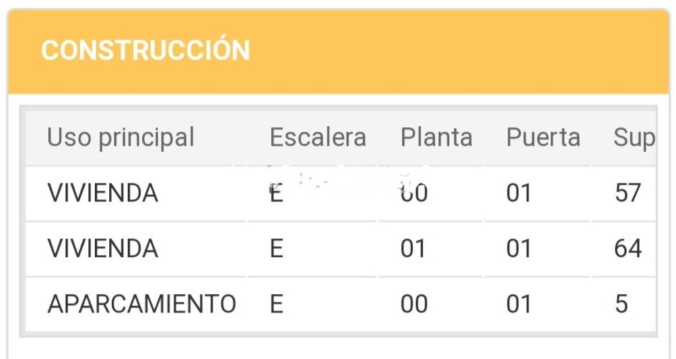676x359 pixels.
Task: Select the Uso principal column header
Action: tap(120, 138)
